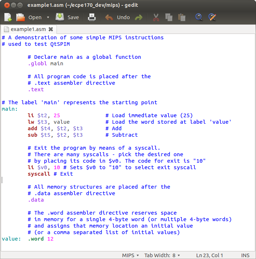Open the Find and Replace tool
The width and height of the screenshot is (256, 259).
pyautogui.click(x=212, y=17)
